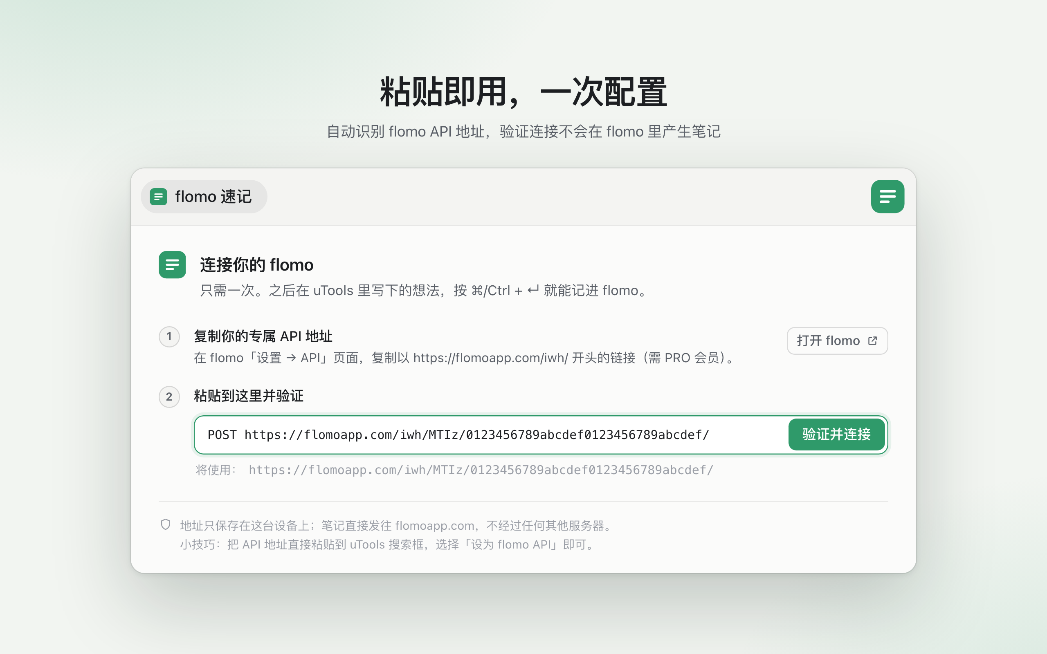Click the external-link icon in 打开 flomo
1047x654 pixels.
coord(873,341)
